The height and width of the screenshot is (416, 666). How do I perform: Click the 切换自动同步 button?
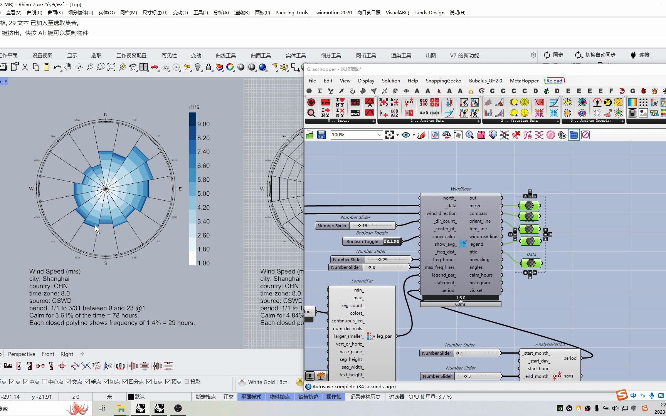(595, 55)
